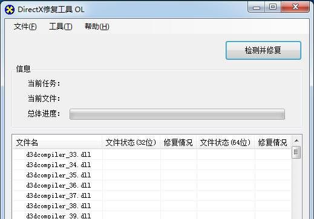Select d3dcompiler_33.dll in the list
The image size is (314, 219).
pos(59,154)
